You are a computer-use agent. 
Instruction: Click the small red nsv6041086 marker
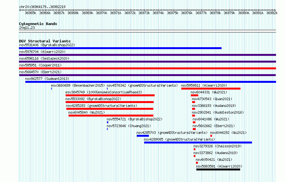pos(194,122)
